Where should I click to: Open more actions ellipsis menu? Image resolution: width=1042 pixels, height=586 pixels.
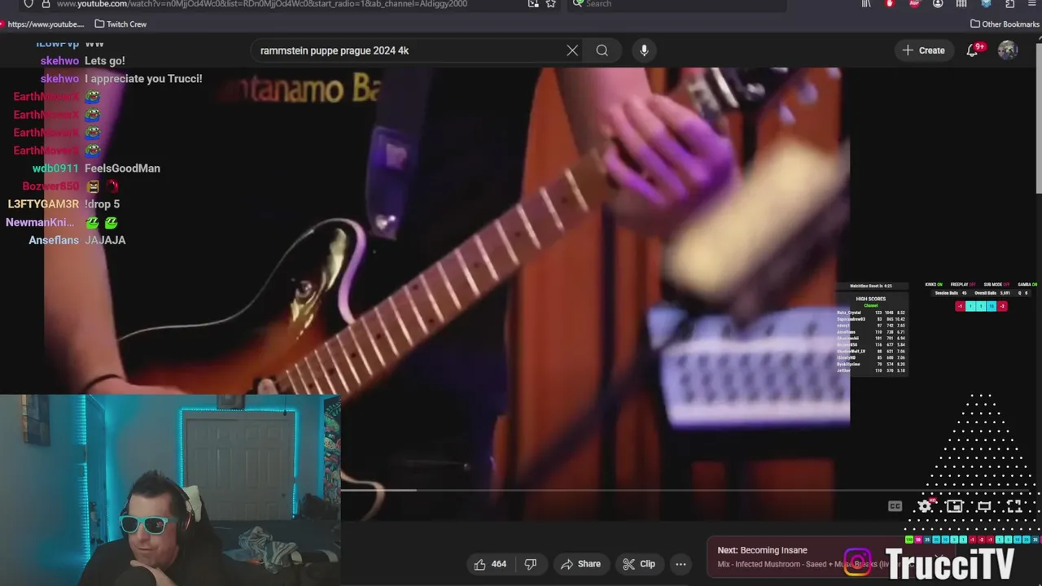681,564
